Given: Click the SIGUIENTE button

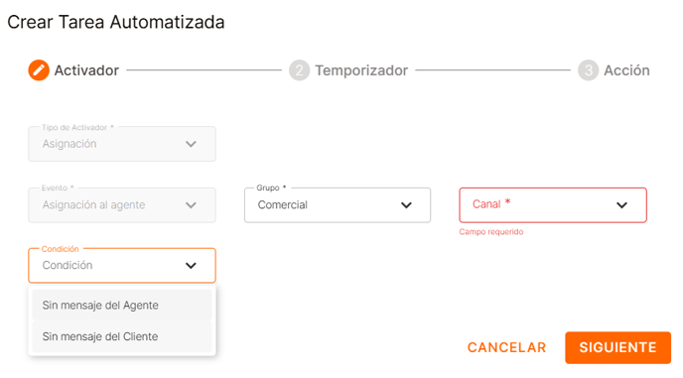Looking at the screenshot, I should [x=617, y=347].
